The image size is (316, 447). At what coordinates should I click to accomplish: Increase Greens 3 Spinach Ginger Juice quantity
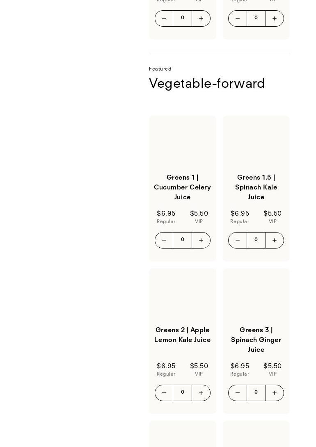[275, 393]
